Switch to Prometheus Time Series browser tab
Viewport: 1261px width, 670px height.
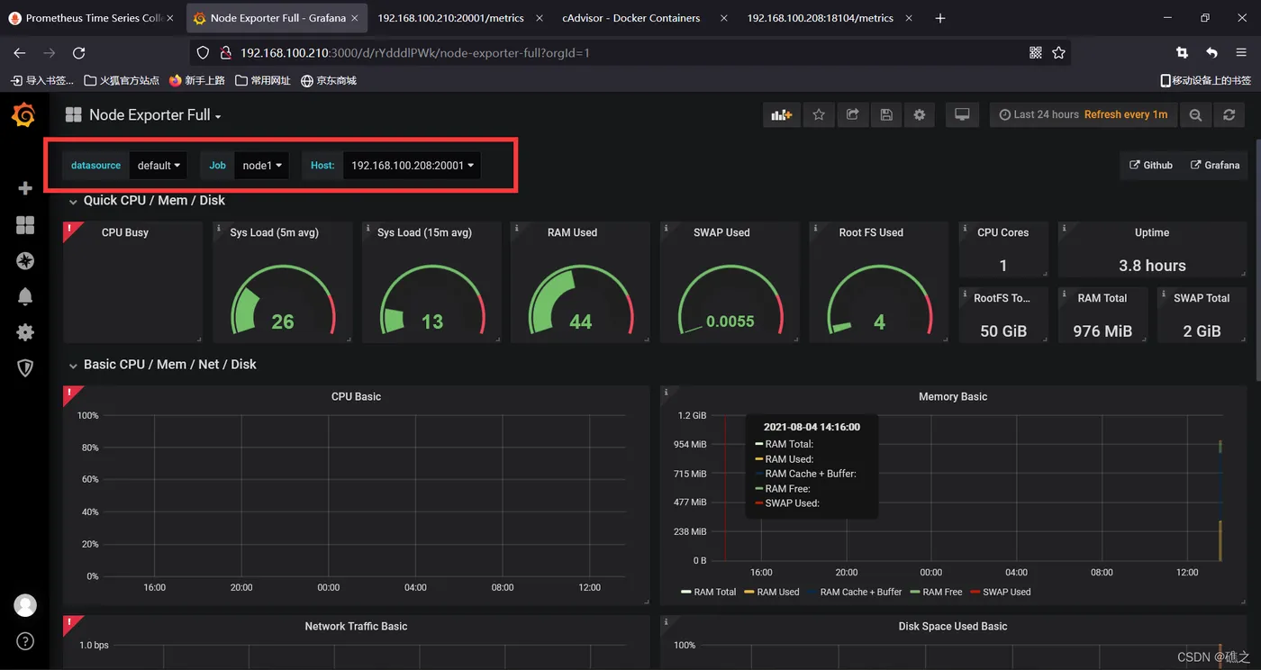(x=93, y=18)
